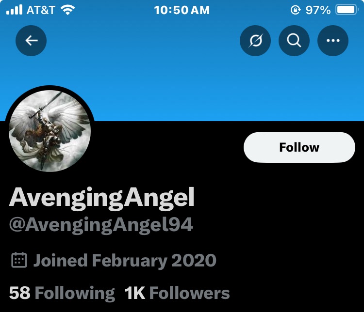Tap the back arrow button
The height and width of the screenshot is (312, 364).
pos(31,41)
